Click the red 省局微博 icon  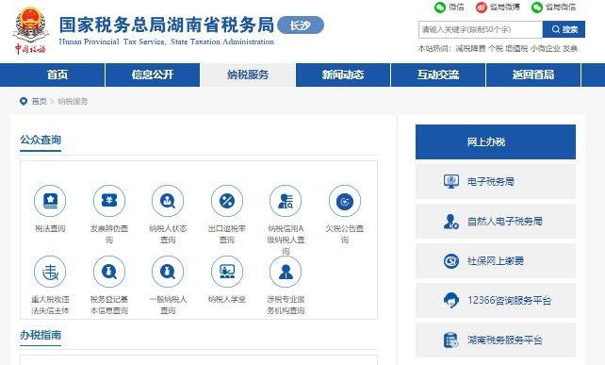[x=482, y=8]
